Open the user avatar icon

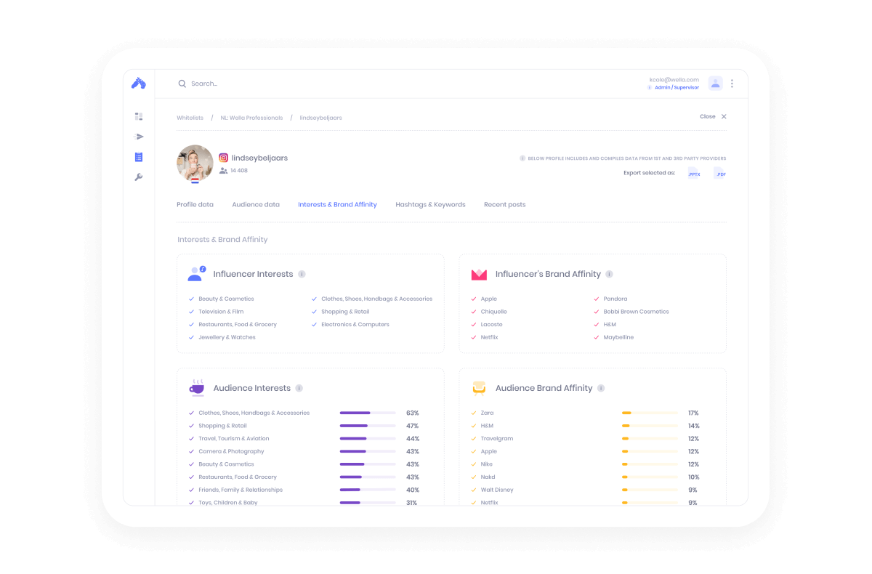pyautogui.click(x=716, y=84)
